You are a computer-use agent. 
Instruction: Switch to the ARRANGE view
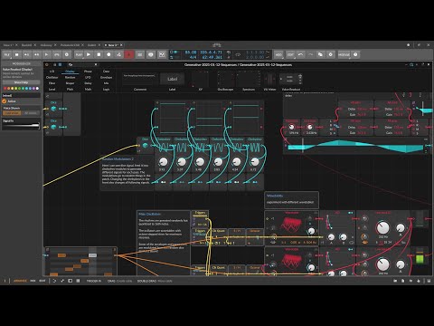(20, 281)
